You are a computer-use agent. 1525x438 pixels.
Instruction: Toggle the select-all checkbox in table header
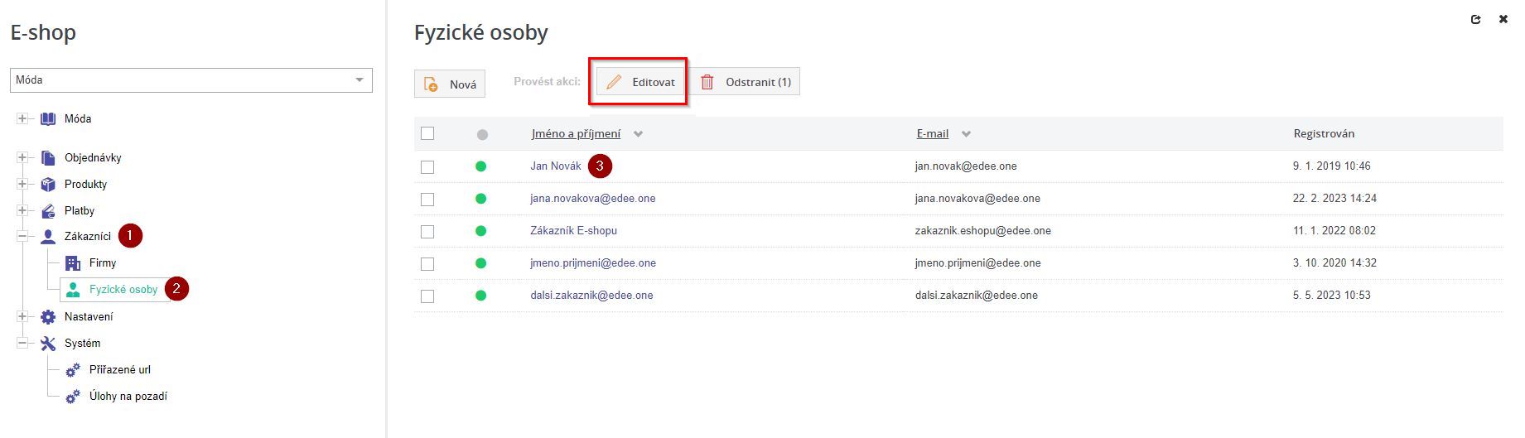click(x=427, y=134)
